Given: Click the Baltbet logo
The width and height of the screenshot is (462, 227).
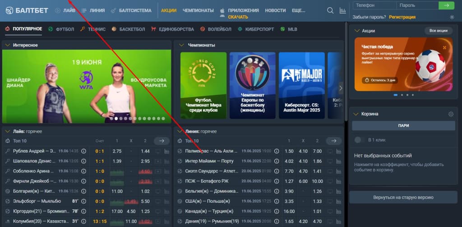Looking at the screenshot, I should (27, 11).
